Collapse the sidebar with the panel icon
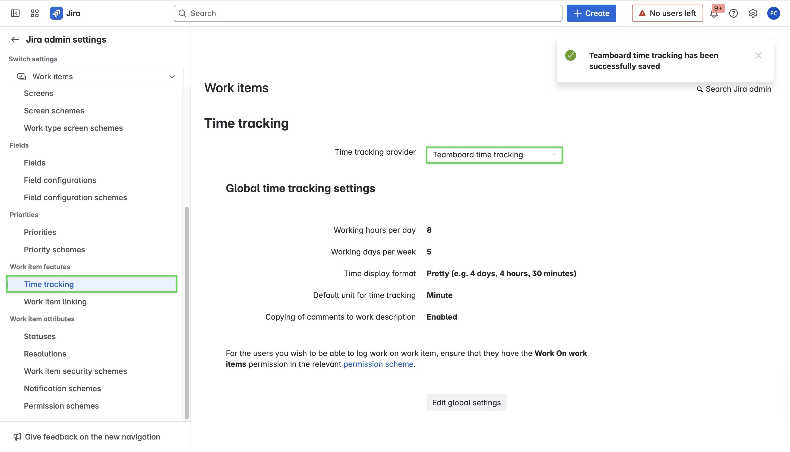The image size is (790, 452). point(15,13)
